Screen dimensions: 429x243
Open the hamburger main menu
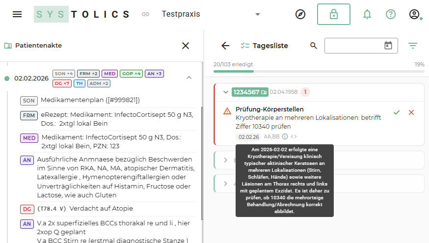pos(17,14)
